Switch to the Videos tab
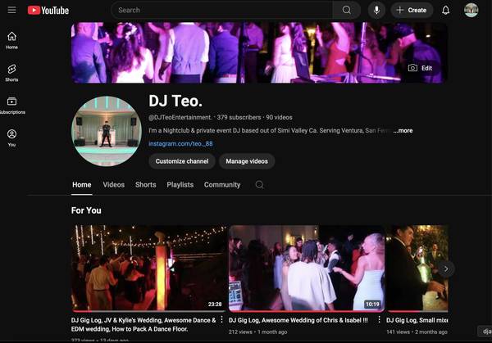Viewport: 492px width, 343px height. pos(114,185)
